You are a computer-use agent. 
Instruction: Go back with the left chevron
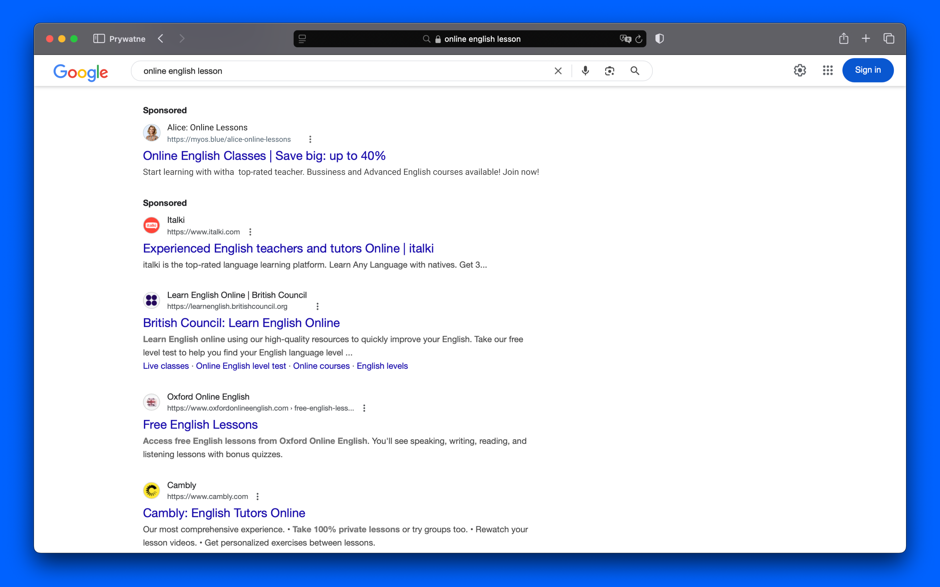(x=161, y=38)
